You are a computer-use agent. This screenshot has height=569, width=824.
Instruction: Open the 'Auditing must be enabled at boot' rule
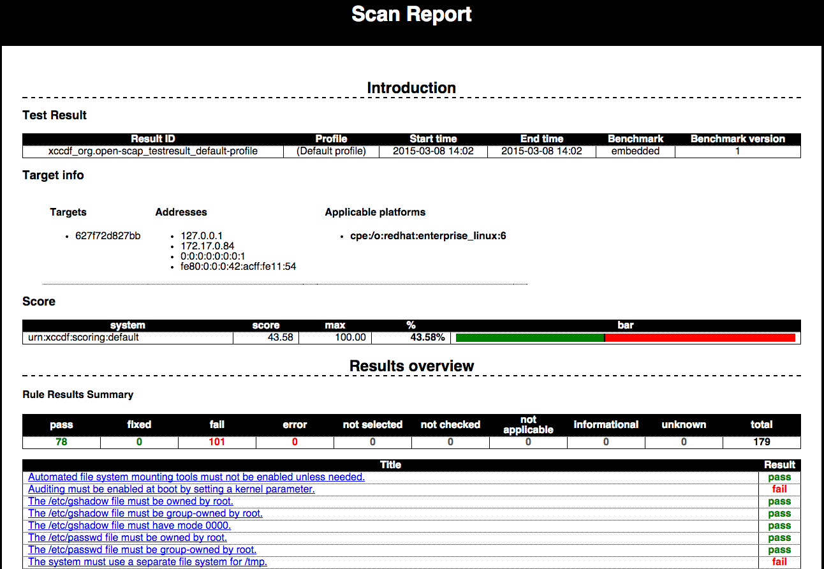point(172,489)
